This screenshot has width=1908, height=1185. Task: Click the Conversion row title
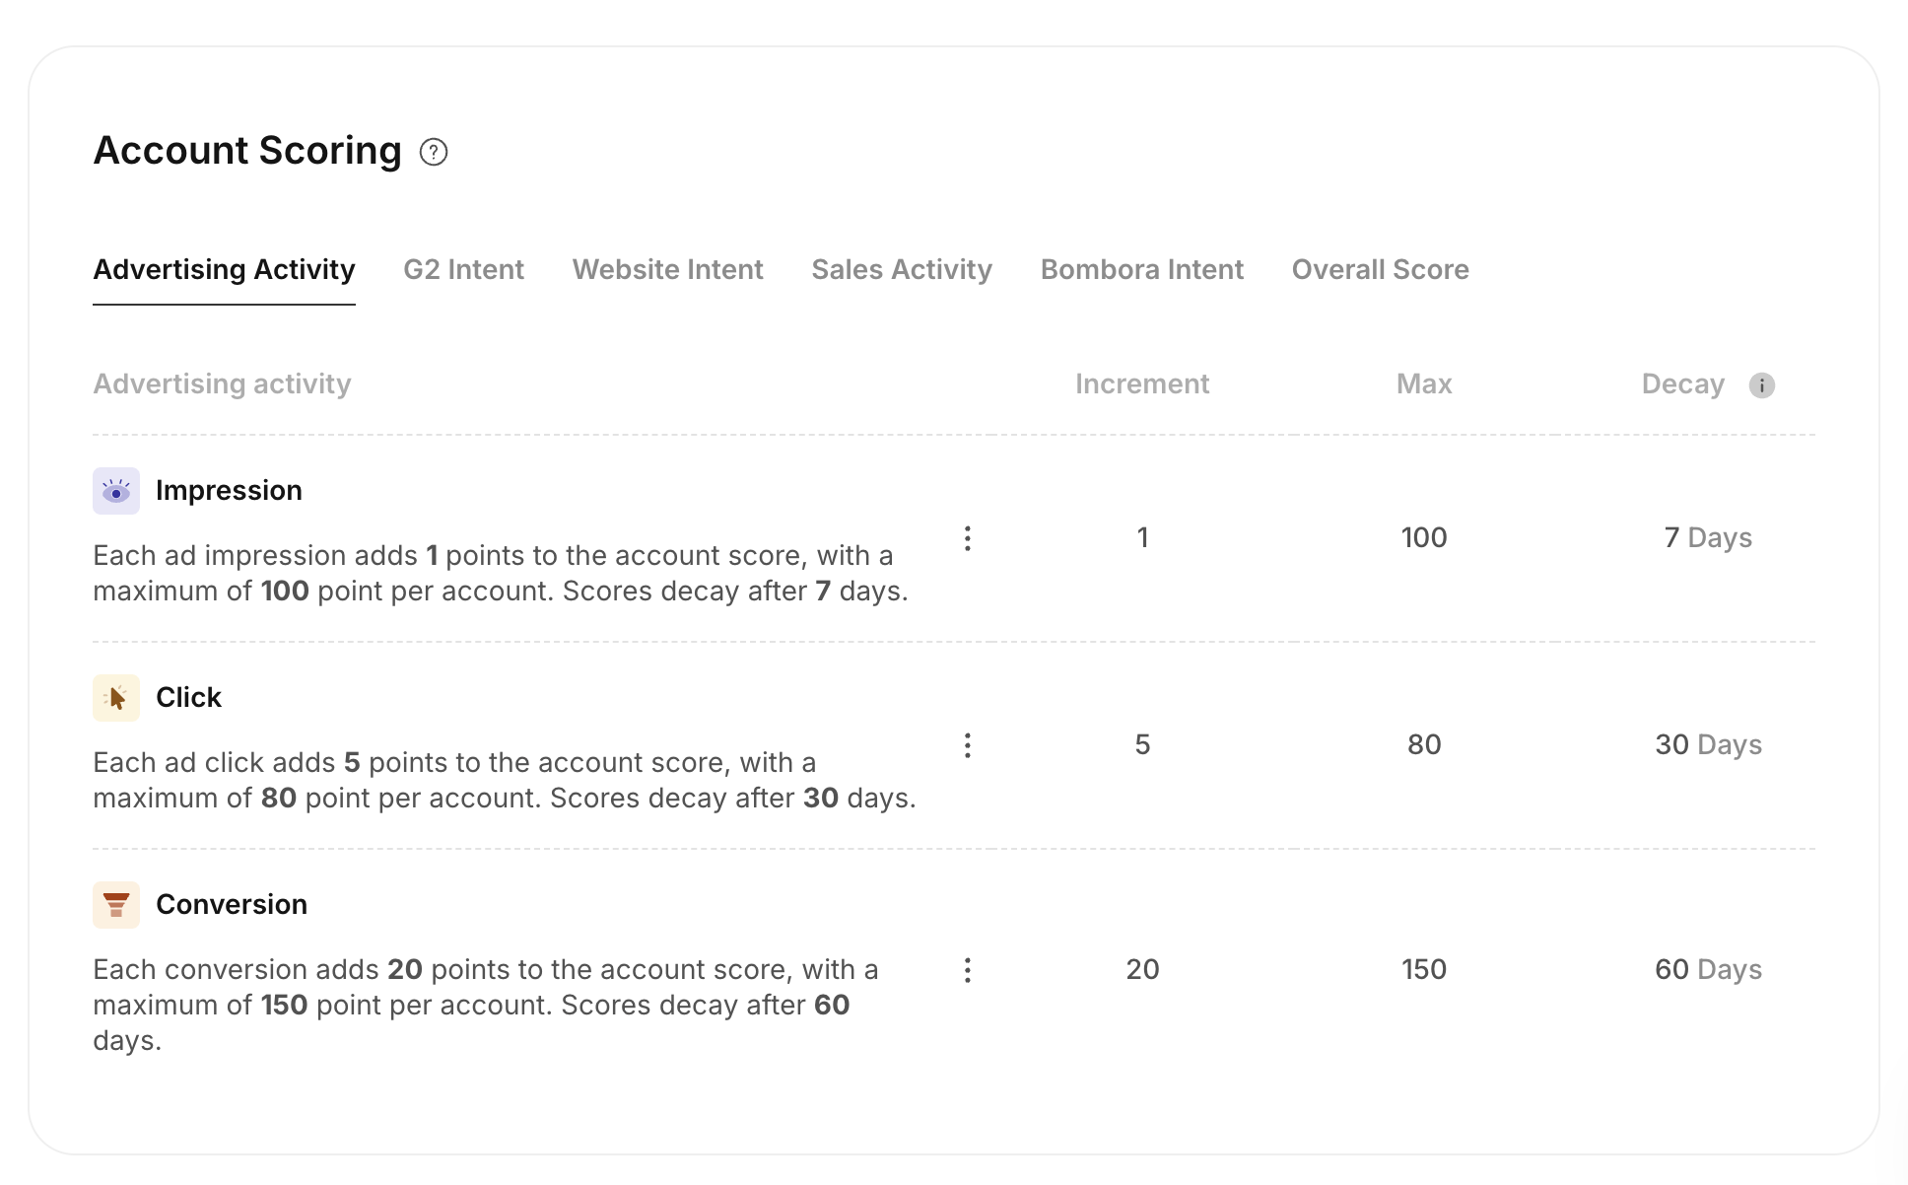(x=232, y=904)
